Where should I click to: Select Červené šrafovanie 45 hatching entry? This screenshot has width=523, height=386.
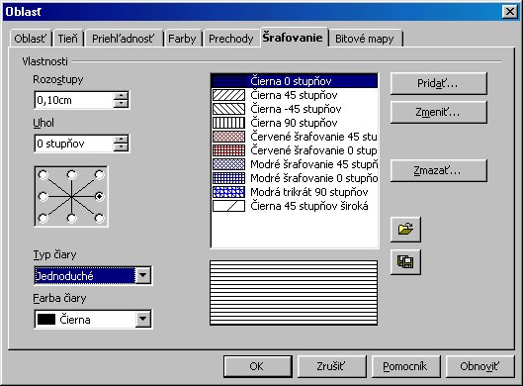tap(295, 137)
